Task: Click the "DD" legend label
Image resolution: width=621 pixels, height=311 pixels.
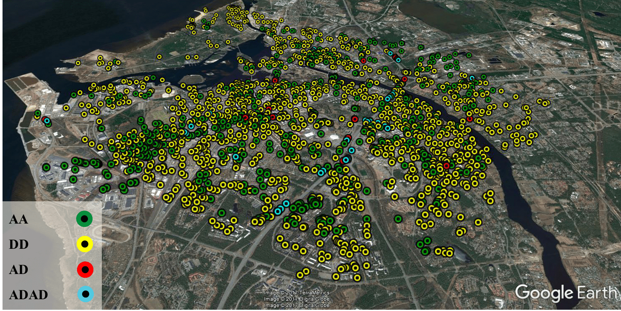Action: tap(19, 244)
